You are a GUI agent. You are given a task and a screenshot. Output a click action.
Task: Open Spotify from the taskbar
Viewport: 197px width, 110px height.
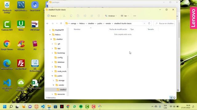[x=81, y=107]
